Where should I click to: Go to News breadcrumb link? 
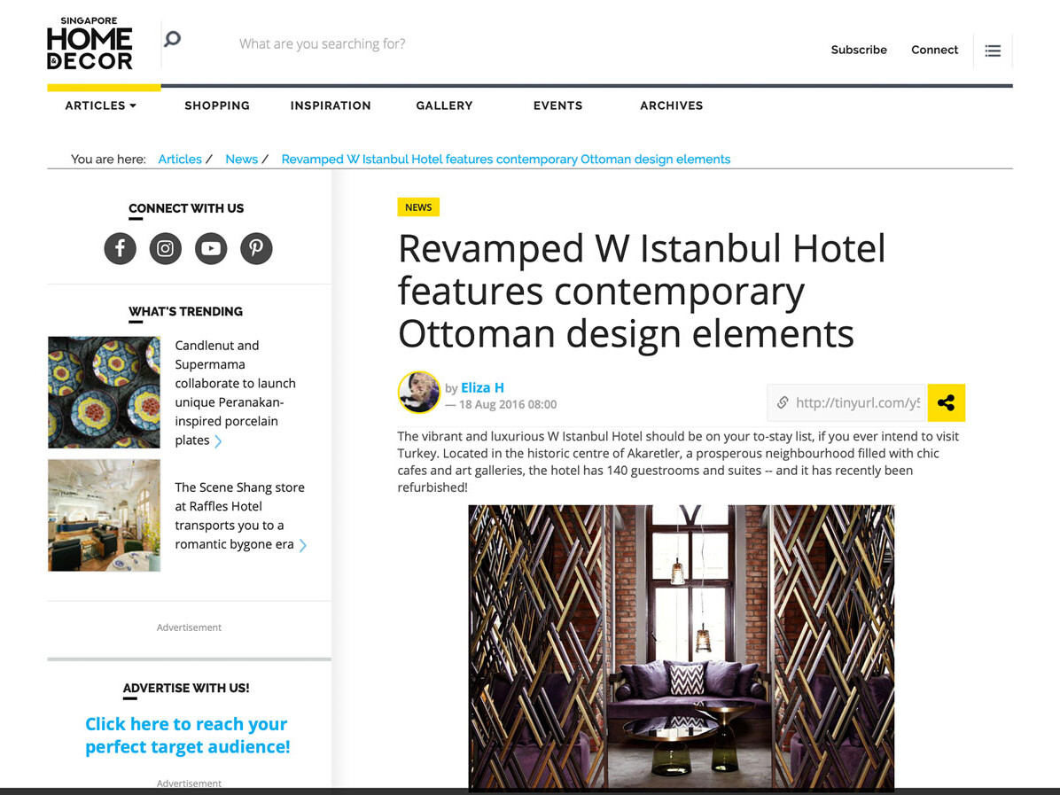(241, 159)
